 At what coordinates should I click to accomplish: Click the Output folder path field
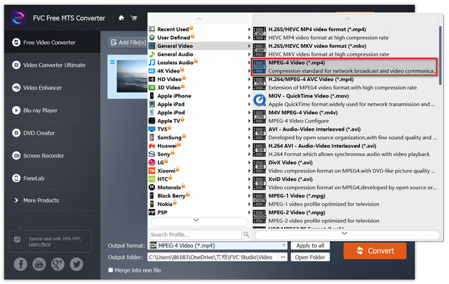214,257
